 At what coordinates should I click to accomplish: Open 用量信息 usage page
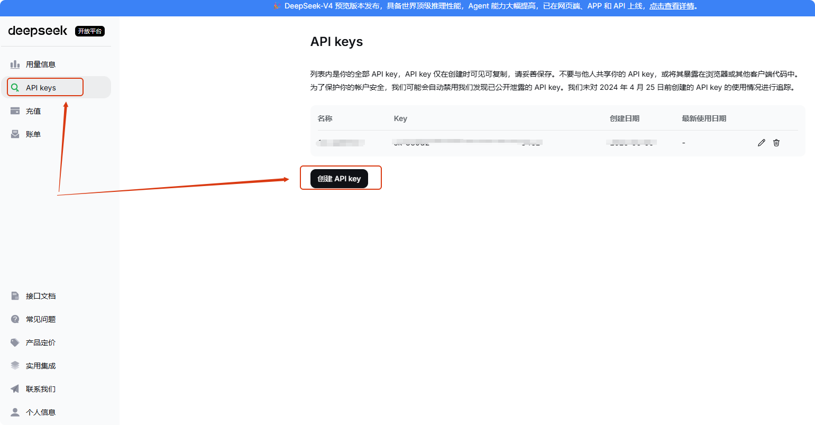click(56, 64)
